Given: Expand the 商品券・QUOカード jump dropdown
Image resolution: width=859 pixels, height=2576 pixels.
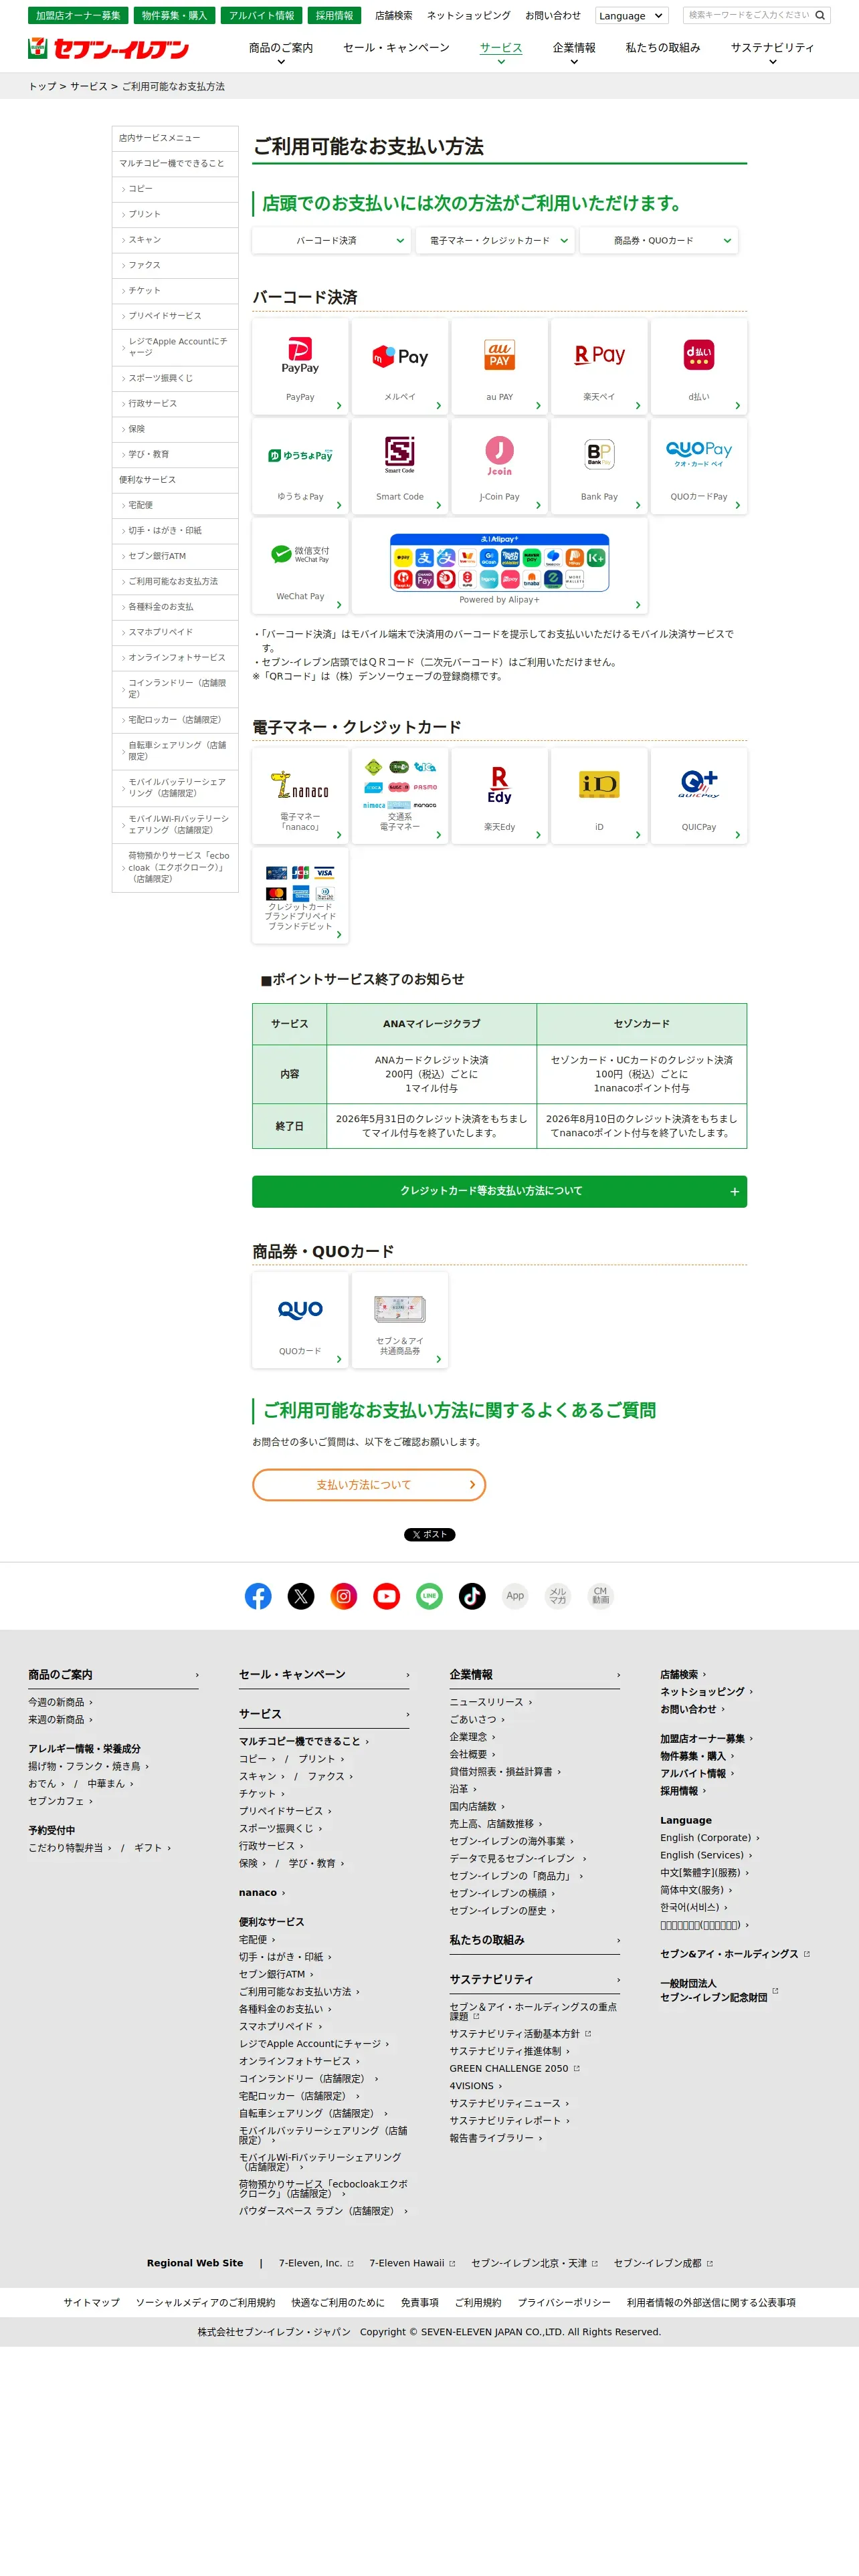Looking at the screenshot, I should [x=659, y=241].
